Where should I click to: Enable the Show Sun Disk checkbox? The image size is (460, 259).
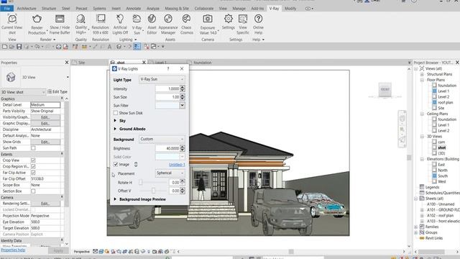pos(116,113)
